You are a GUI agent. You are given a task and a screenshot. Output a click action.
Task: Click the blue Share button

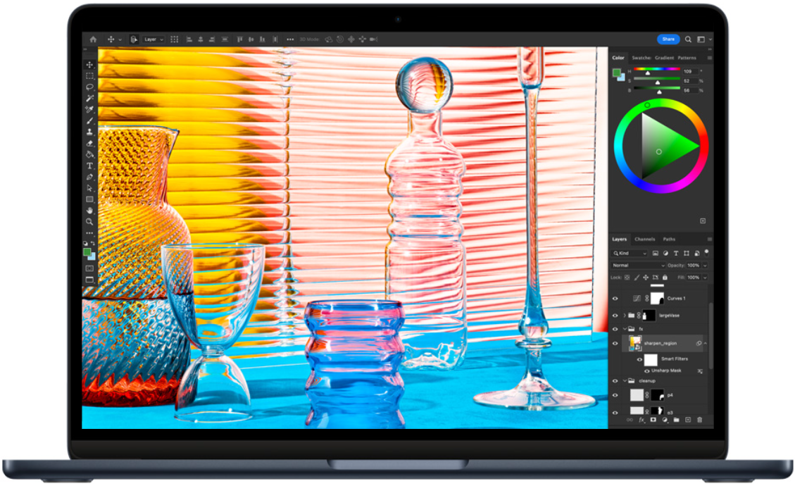tap(668, 39)
